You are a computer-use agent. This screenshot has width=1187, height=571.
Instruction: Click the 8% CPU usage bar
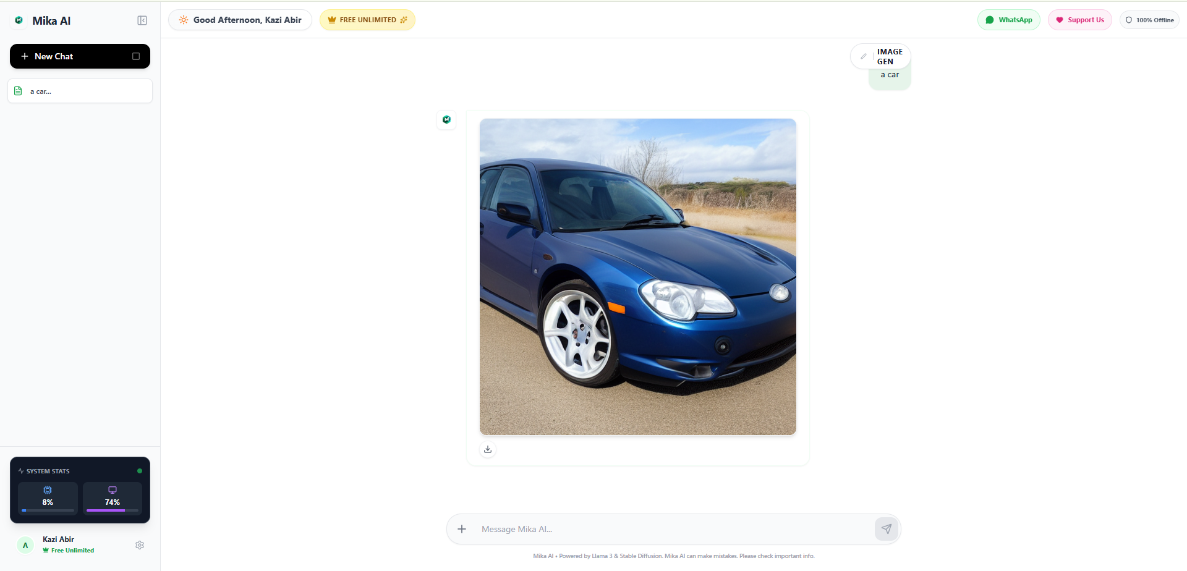(48, 510)
